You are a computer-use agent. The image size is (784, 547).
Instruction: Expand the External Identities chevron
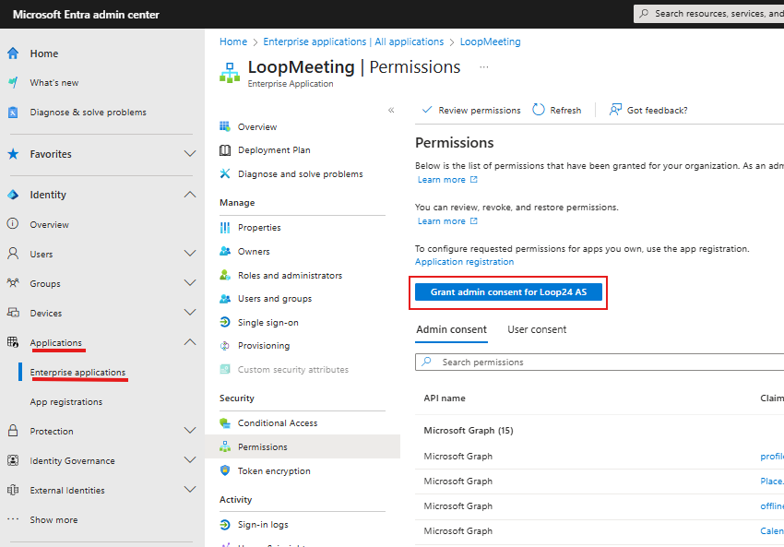(x=190, y=489)
